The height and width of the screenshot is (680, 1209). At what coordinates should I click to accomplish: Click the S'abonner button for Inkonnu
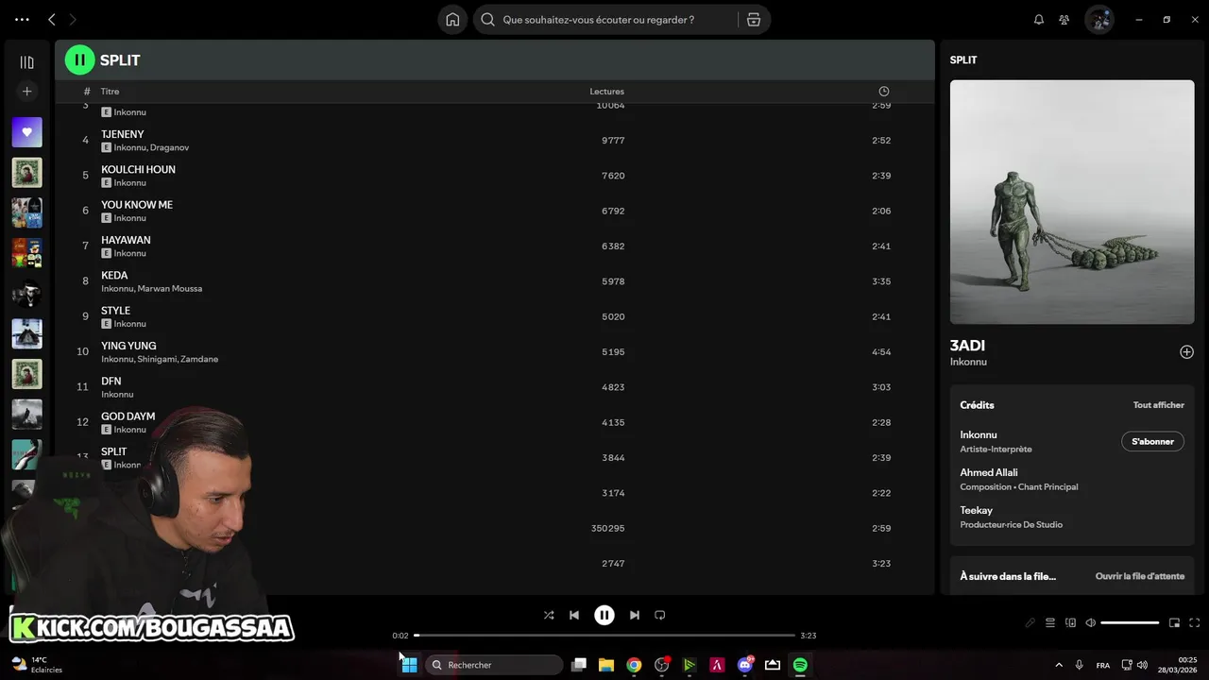[x=1152, y=441]
